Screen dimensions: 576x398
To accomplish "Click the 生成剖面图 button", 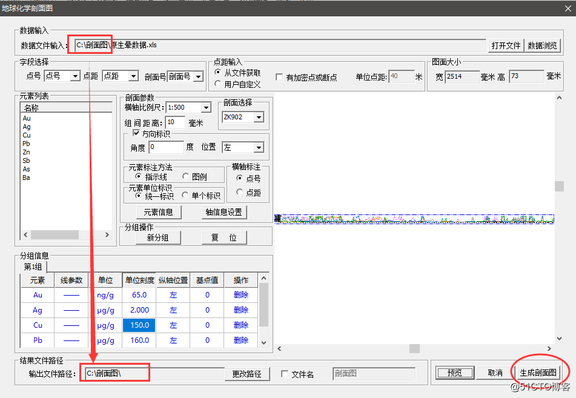I will click(538, 373).
